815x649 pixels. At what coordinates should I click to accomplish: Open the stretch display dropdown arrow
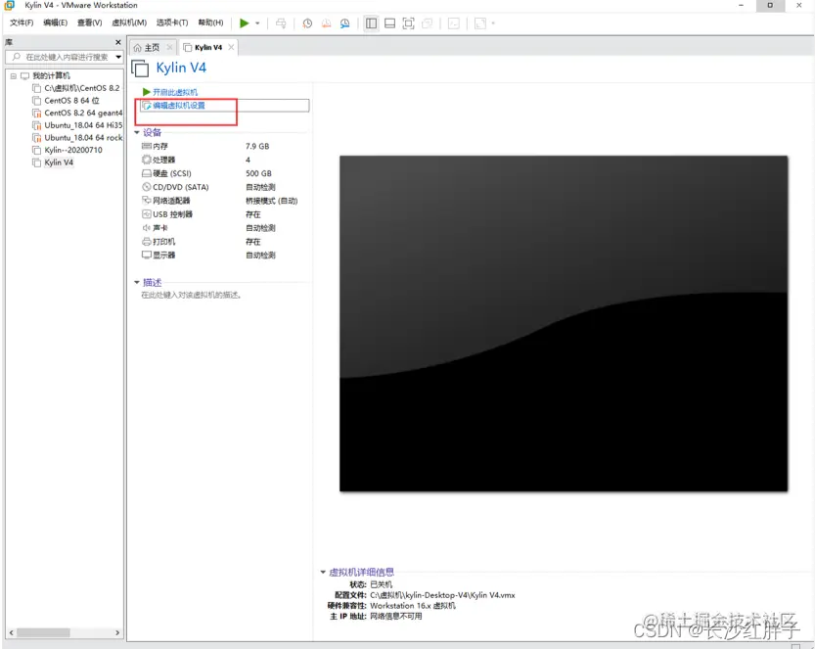coord(493,23)
